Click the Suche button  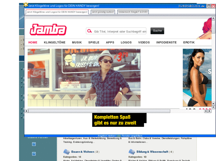(x=157, y=31)
